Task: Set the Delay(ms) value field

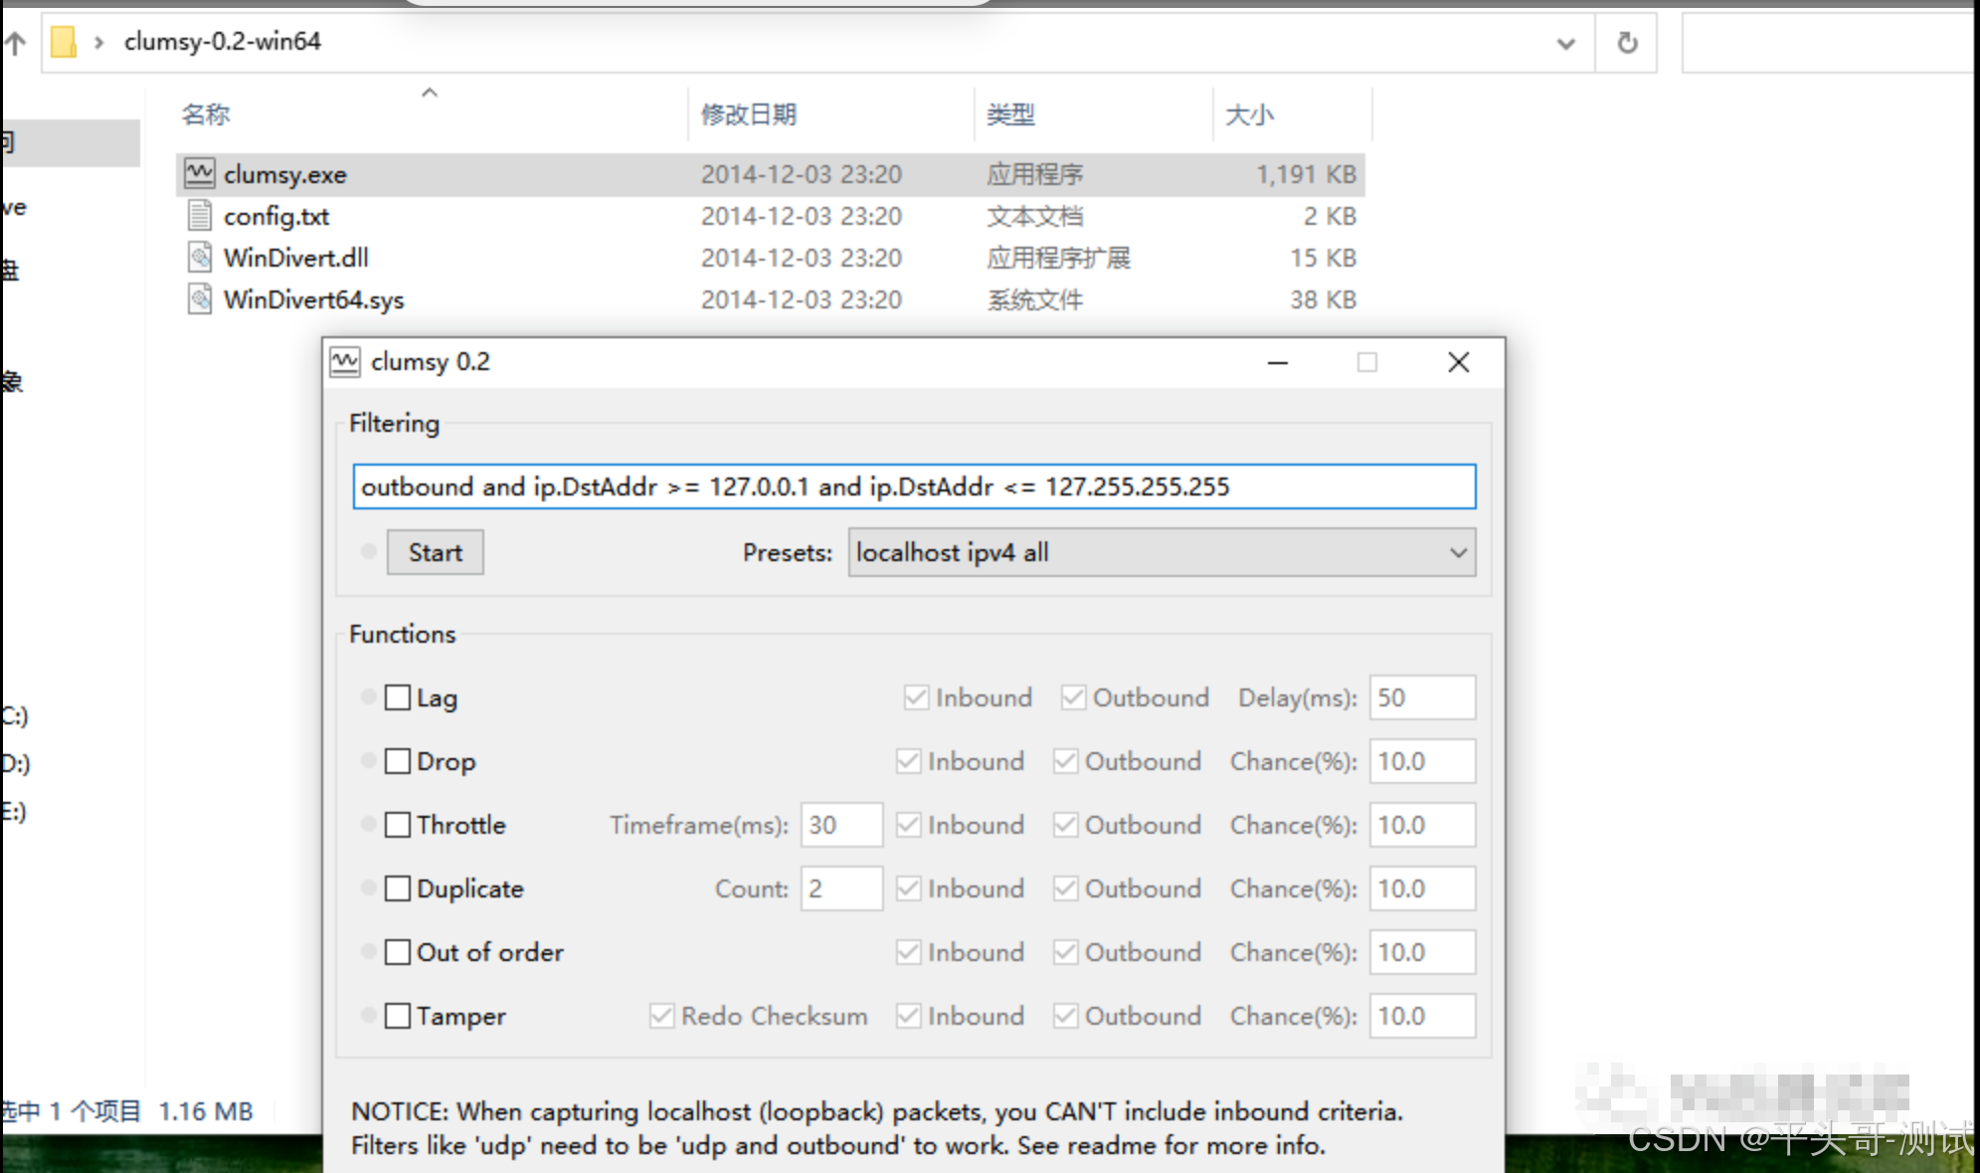Action: click(x=1422, y=697)
